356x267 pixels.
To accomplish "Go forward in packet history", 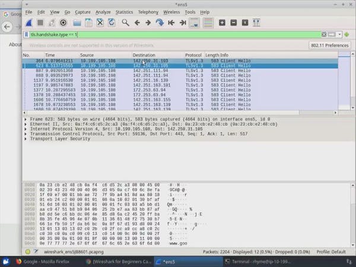I will (148, 23).
